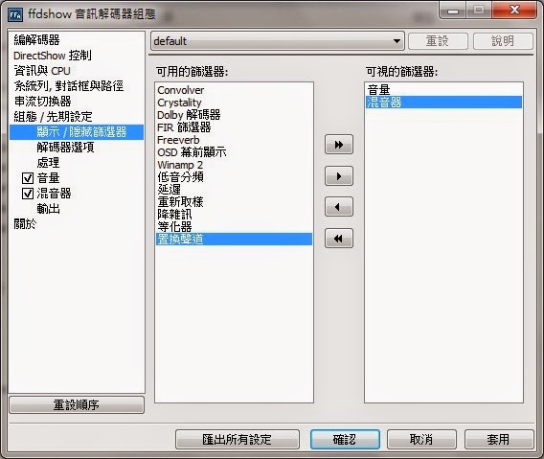
Task: Open 系統列, 對話框與路徑 settings
Action: tap(69, 85)
